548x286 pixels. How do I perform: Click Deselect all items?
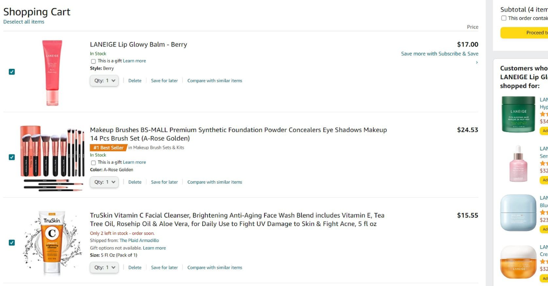pyautogui.click(x=24, y=22)
